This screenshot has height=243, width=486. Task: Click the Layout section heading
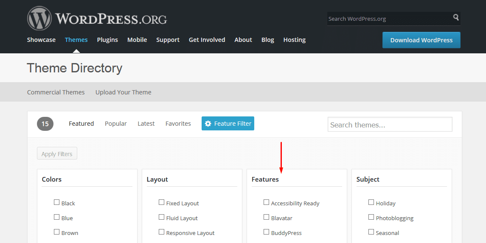(157, 179)
